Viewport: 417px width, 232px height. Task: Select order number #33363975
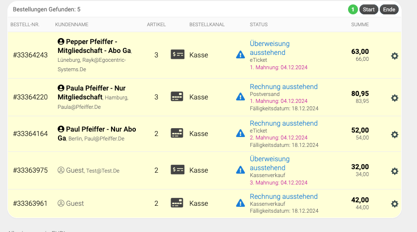(30, 170)
